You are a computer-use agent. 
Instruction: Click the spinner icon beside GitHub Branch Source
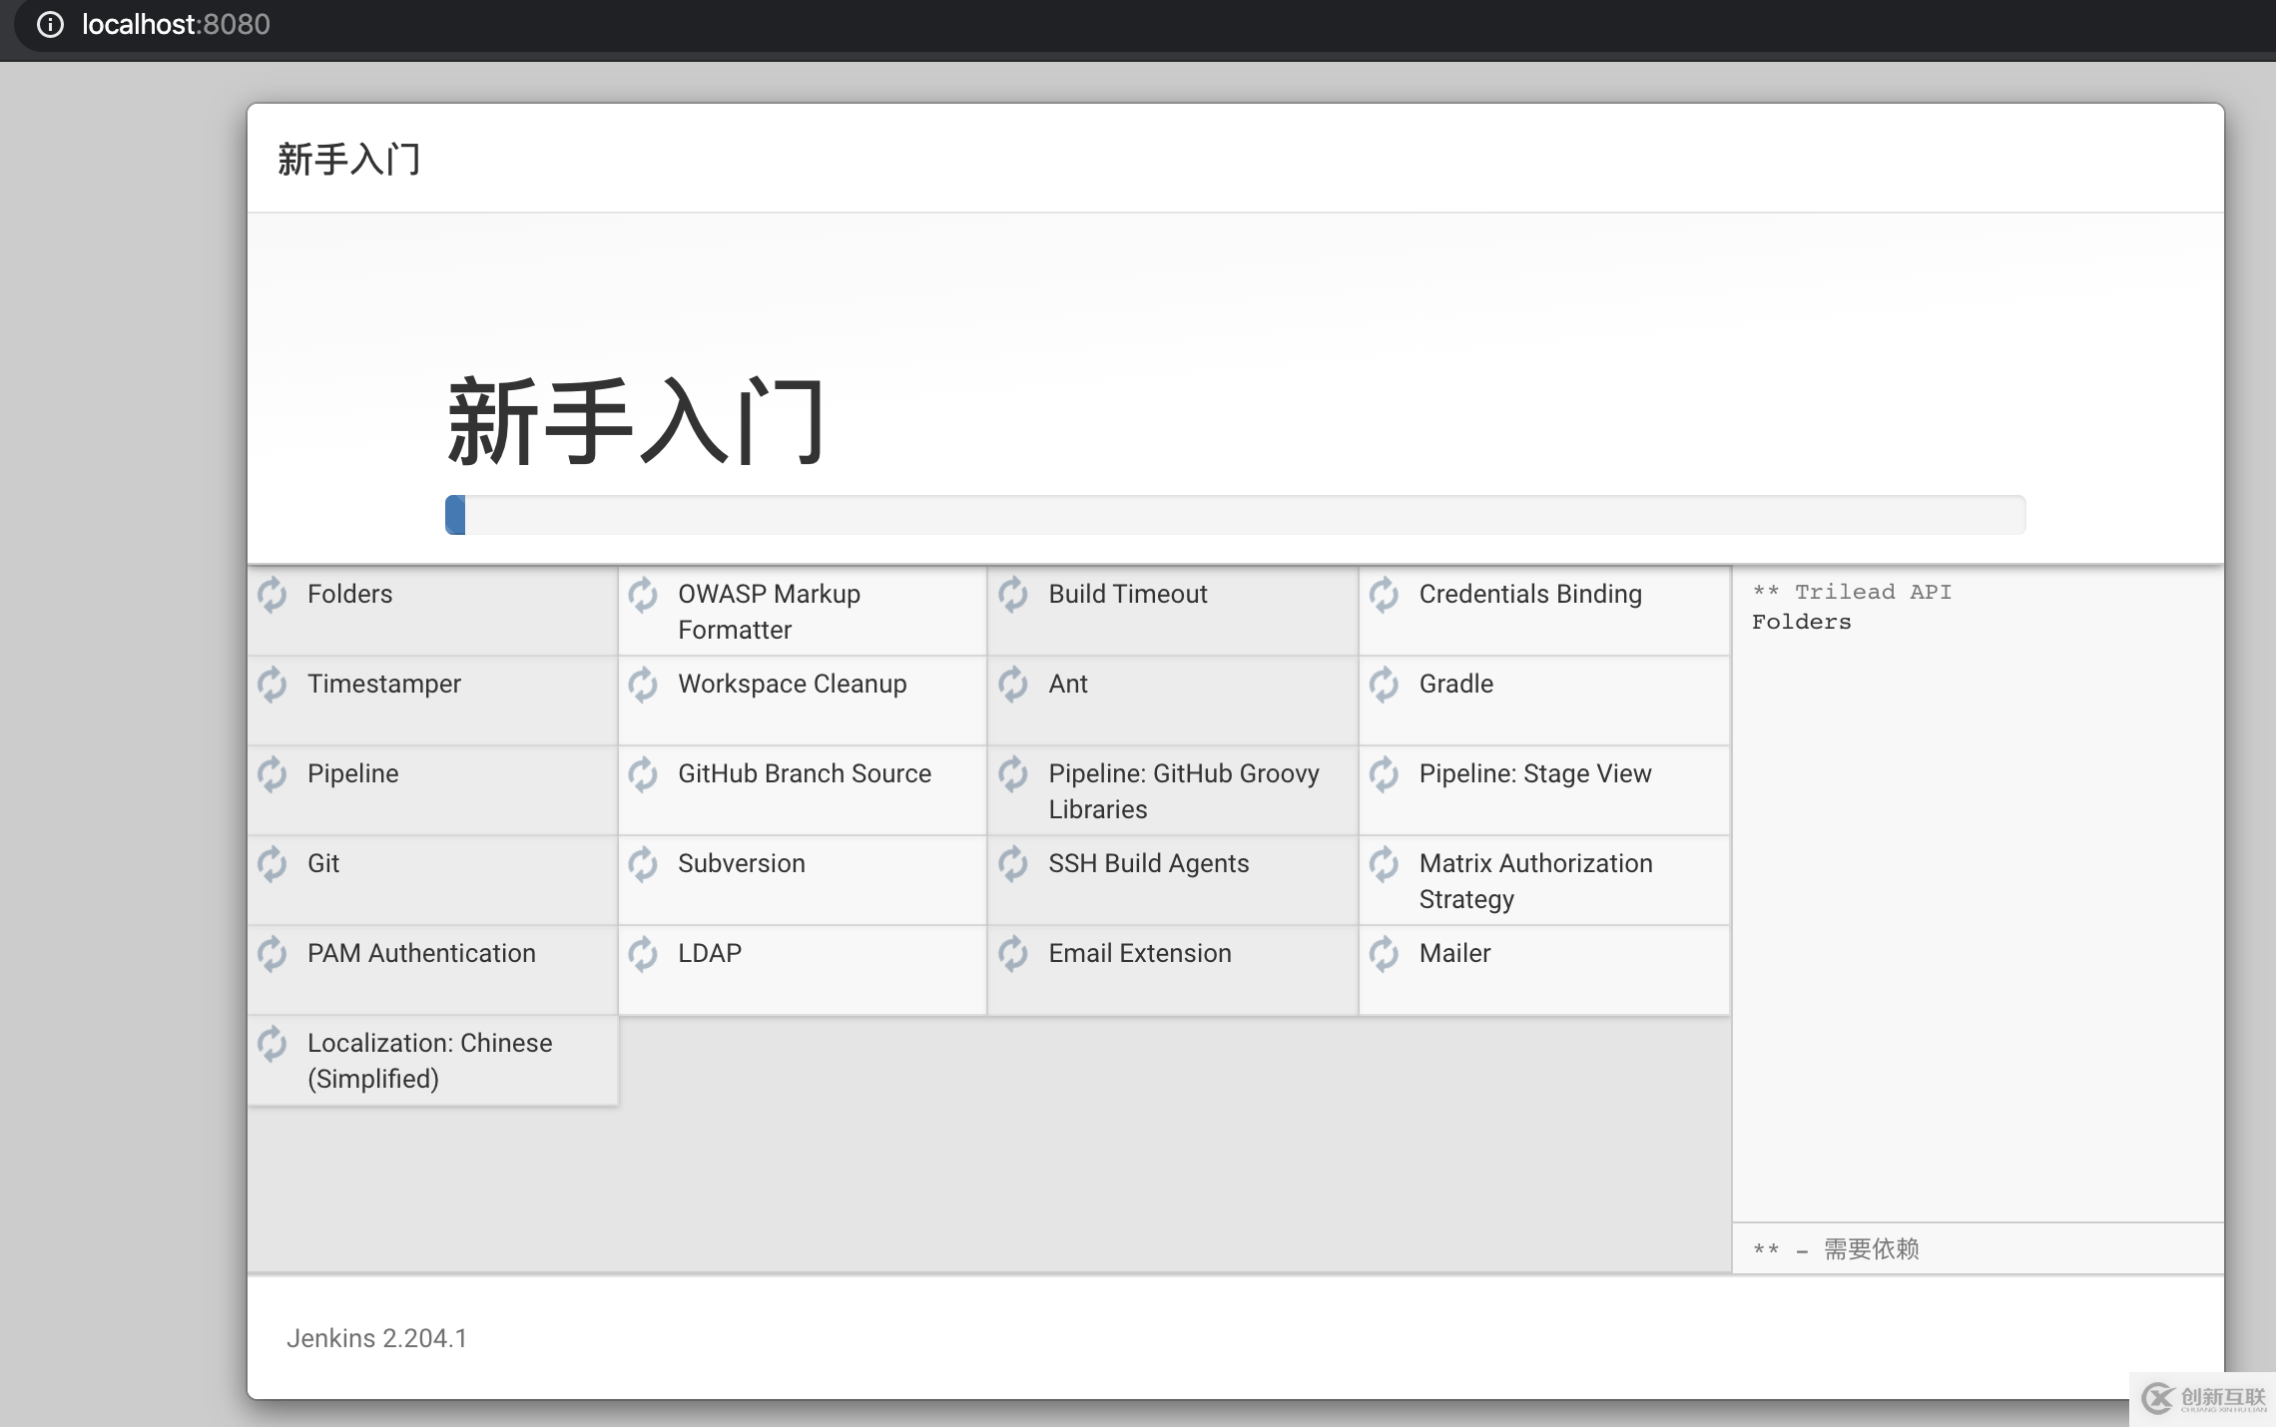coord(643,774)
